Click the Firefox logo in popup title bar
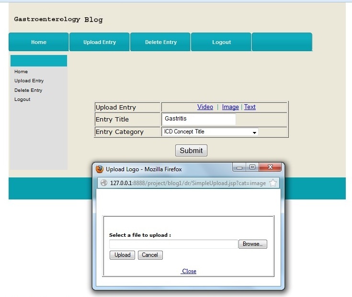The height and width of the screenshot is (297, 352). coord(100,169)
